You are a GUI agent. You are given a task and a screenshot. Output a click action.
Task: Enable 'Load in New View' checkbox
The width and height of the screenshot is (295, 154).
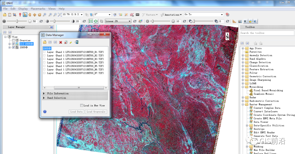(x=82, y=105)
